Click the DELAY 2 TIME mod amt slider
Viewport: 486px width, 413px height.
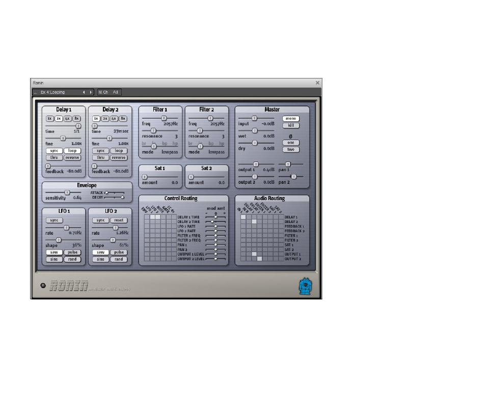pyautogui.click(x=215, y=222)
